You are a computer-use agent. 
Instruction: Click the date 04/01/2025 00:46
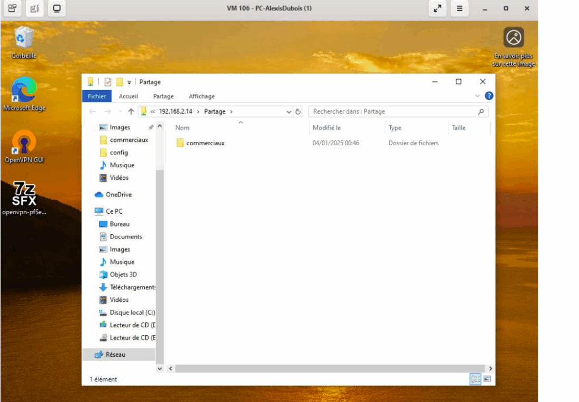(336, 143)
